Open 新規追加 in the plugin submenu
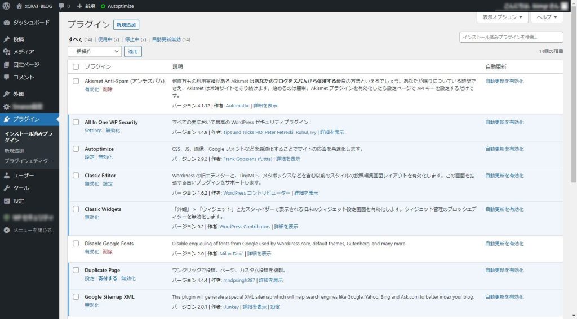 pos(14,151)
